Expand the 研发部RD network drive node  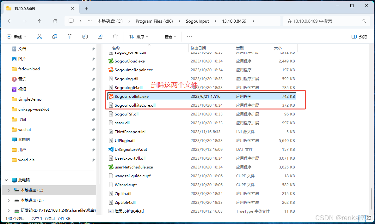tap(9, 210)
